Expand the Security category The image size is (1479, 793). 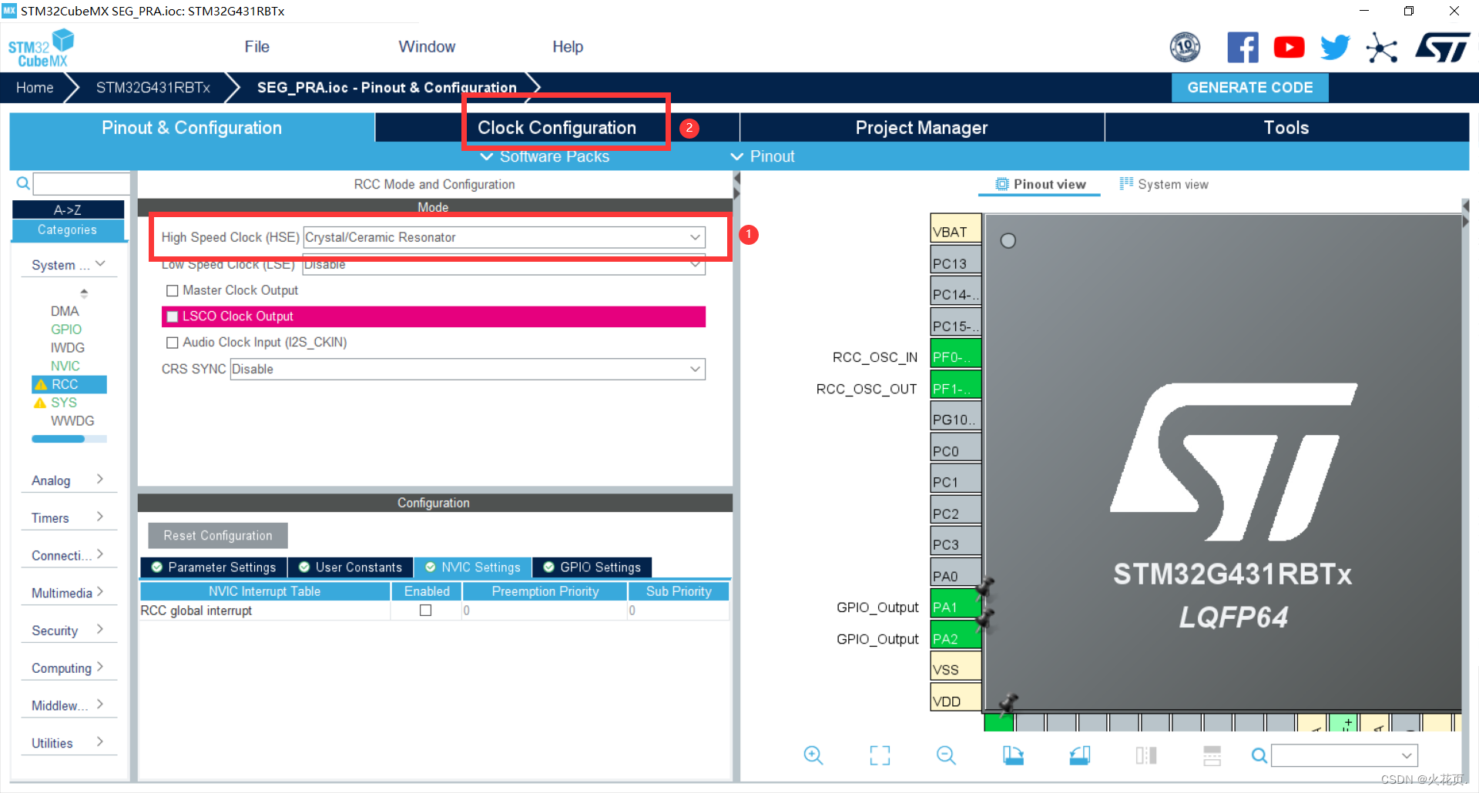[x=68, y=631]
